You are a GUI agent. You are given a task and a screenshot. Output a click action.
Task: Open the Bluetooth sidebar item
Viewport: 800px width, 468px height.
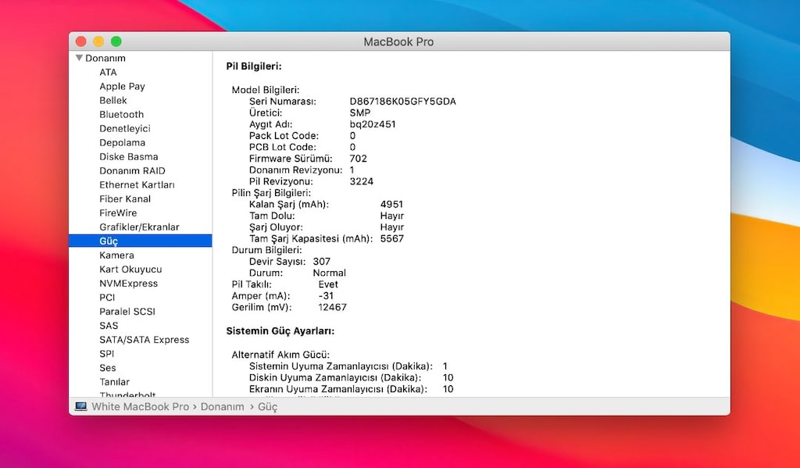(x=121, y=114)
